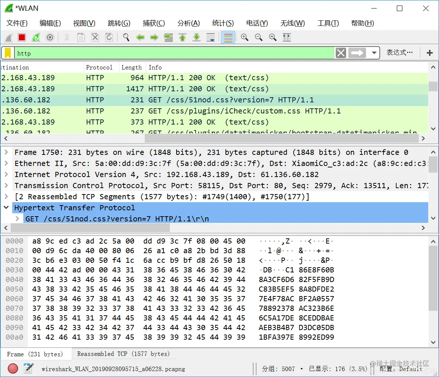
Task: Click into http display filter field
Action: (174, 53)
